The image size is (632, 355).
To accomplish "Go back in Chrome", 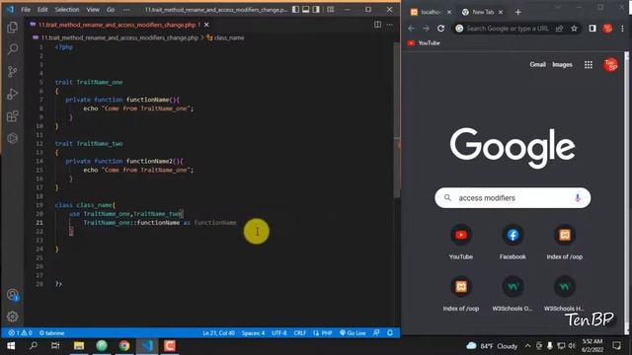I will (411, 29).
